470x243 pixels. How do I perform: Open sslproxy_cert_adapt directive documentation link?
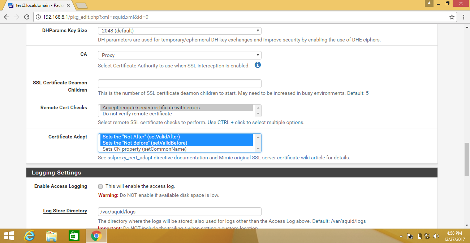158,158
